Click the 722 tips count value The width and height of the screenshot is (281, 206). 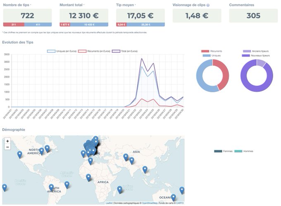[27, 16]
